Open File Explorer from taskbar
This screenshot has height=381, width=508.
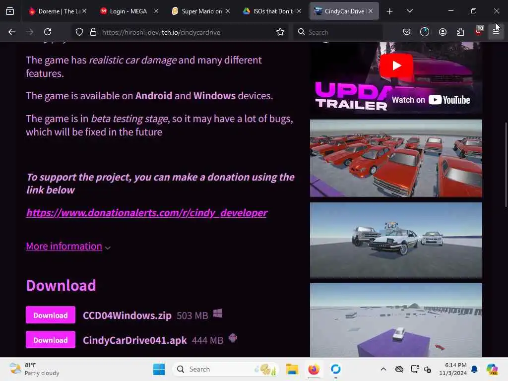pos(292,369)
